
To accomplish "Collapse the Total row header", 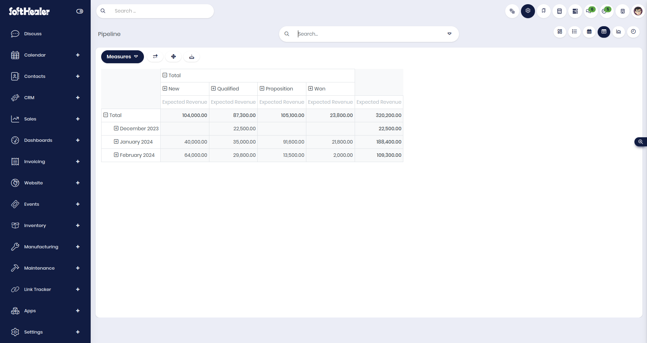I will pos(112,115).
